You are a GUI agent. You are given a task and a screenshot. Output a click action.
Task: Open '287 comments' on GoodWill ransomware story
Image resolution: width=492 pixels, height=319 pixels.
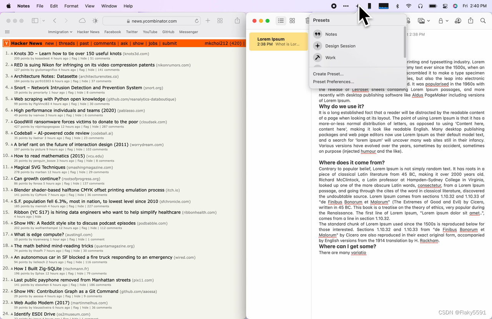pos(113,127)
